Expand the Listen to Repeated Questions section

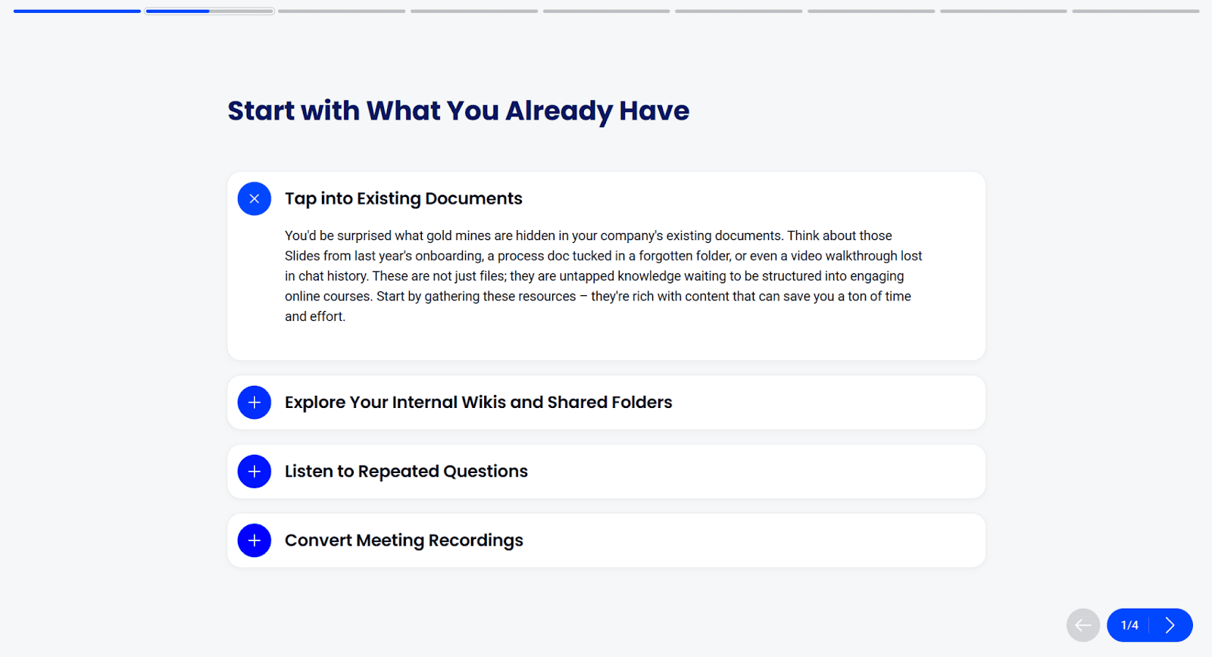point(406,472)
